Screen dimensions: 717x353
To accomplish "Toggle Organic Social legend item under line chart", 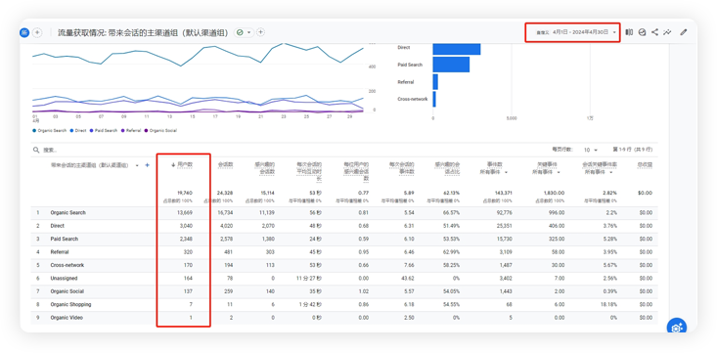I will 160,131.
